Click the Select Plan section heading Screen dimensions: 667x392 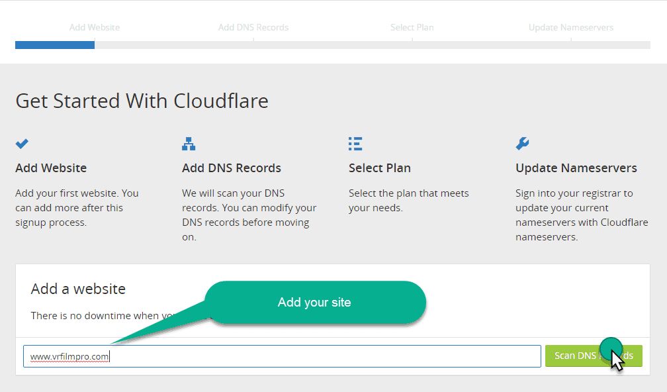tap(380, 168)
